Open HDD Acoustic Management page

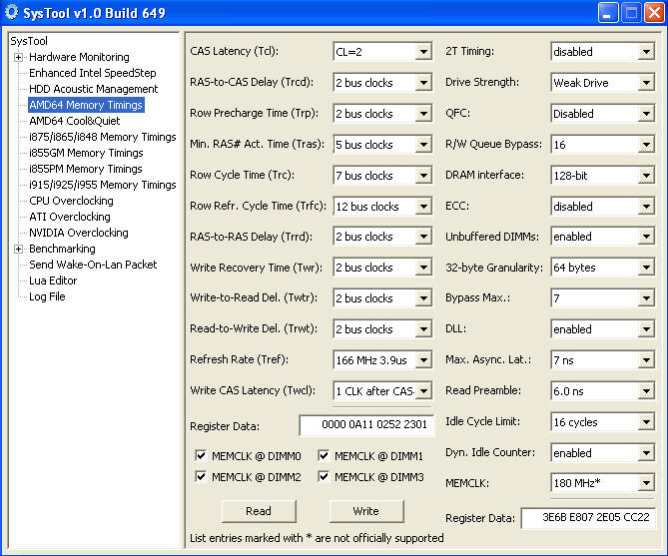[93, 89]
